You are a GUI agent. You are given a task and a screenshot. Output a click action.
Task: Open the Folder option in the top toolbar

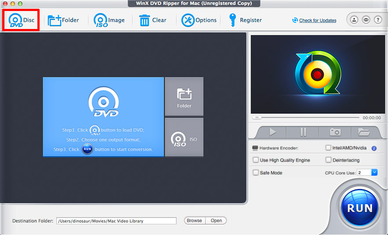(x=63, y=20)
